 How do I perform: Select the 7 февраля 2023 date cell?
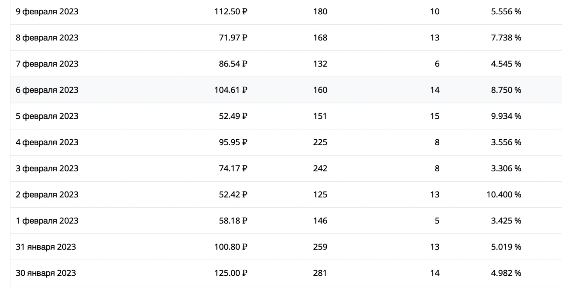(47, 64)
